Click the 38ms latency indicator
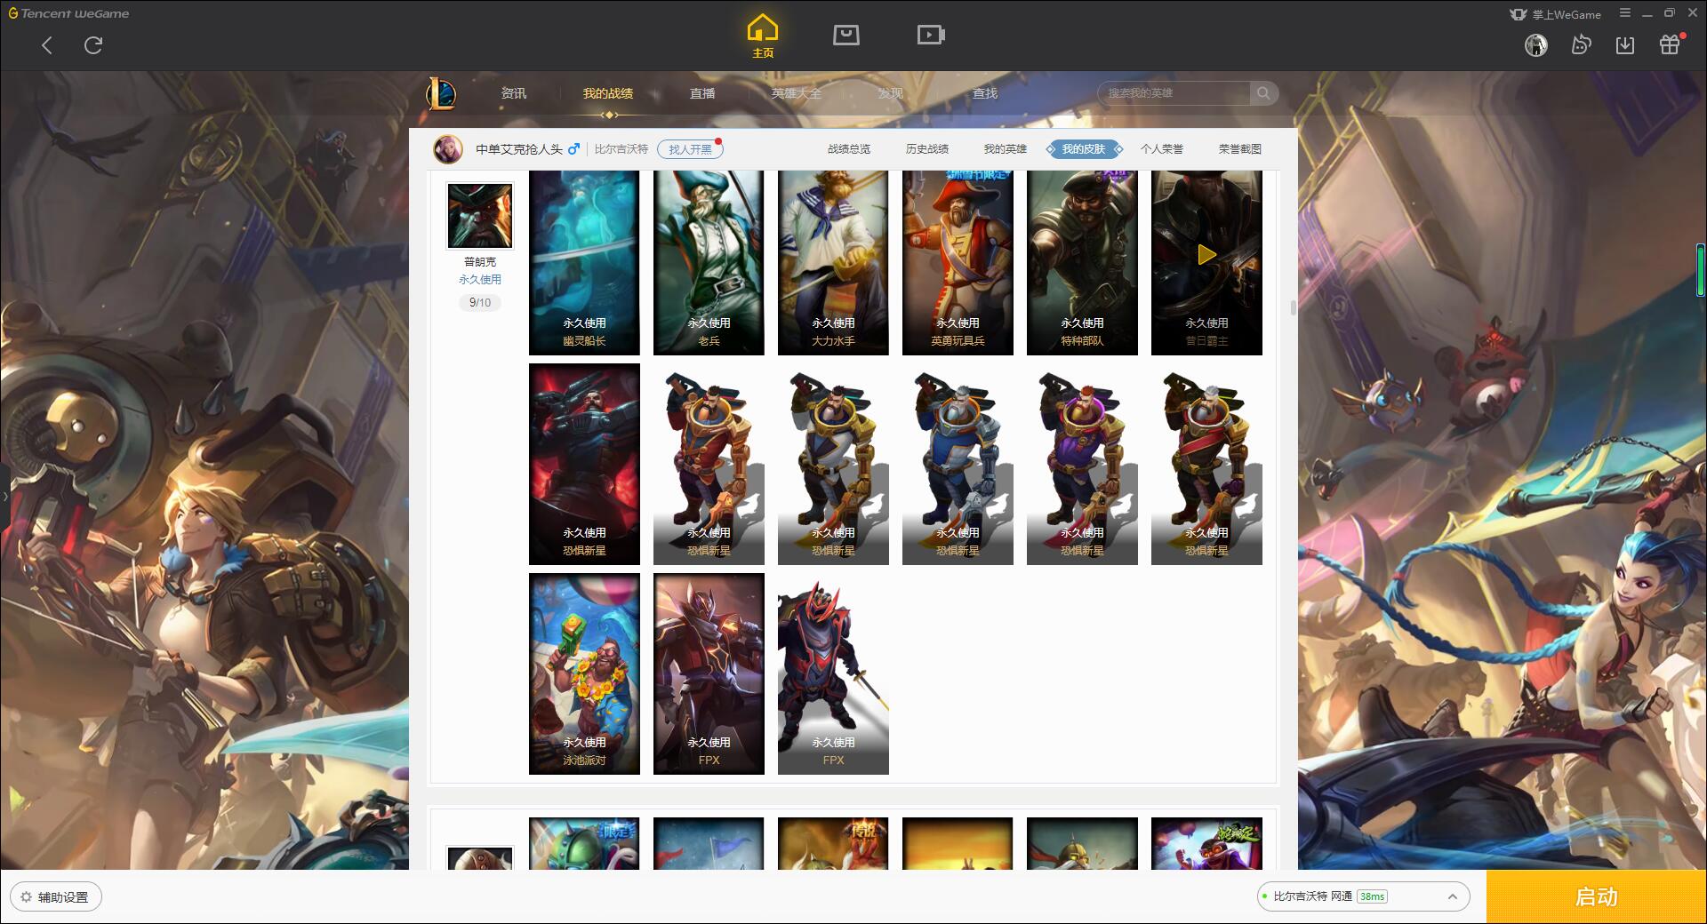The width and height of the screenshot is (1707, 924). pyautogui.click(x=1372, y=896)
